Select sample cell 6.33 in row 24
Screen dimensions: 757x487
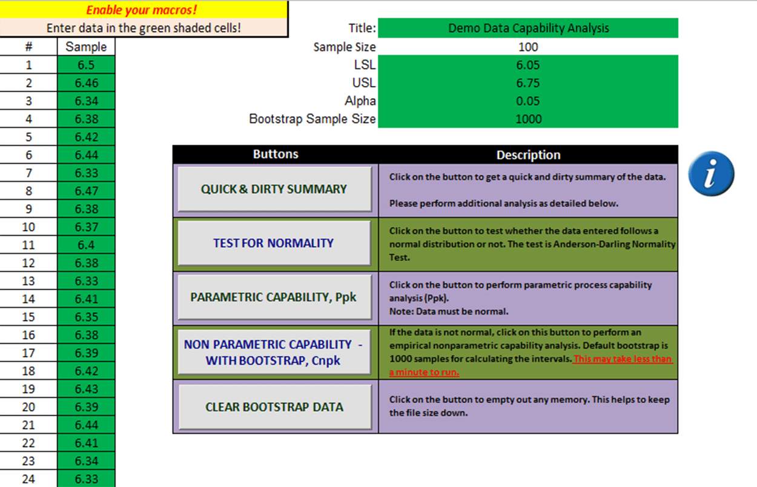pyautogui.click(x=86, y=479)
